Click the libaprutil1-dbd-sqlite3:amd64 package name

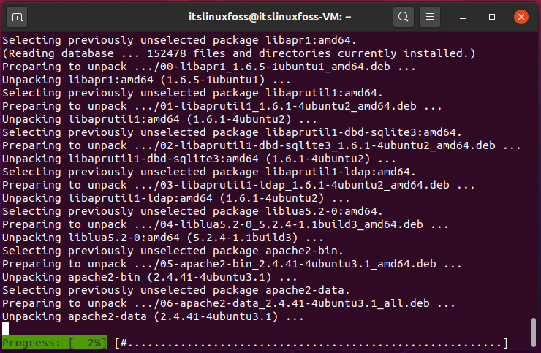(x=361, y=132)
